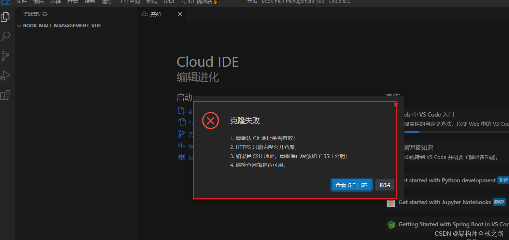Open the 工作空间 menu
Screen dimensions: 509x240
(129, 2)
